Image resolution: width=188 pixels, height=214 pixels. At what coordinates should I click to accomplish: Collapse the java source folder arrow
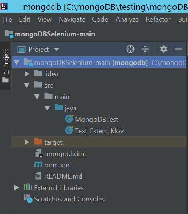coord(47,108)
